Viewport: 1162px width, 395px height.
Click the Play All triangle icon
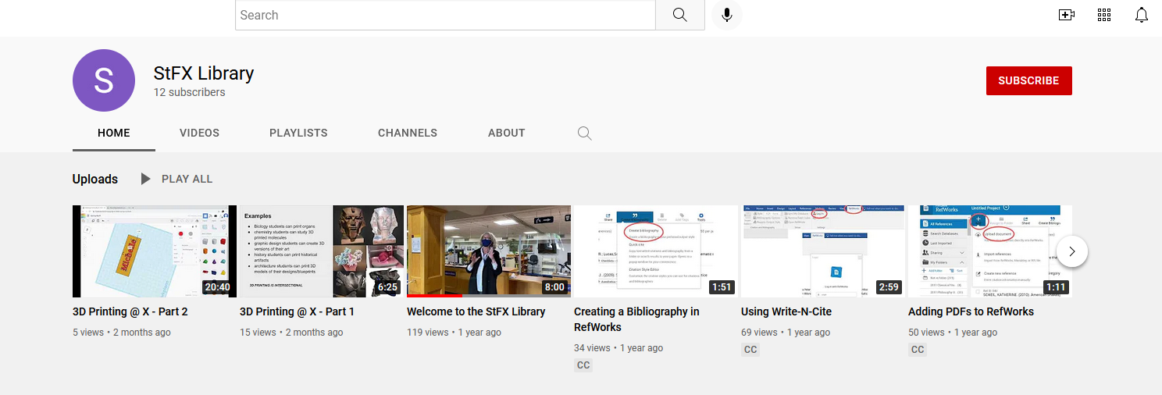(x=146, y=179)
